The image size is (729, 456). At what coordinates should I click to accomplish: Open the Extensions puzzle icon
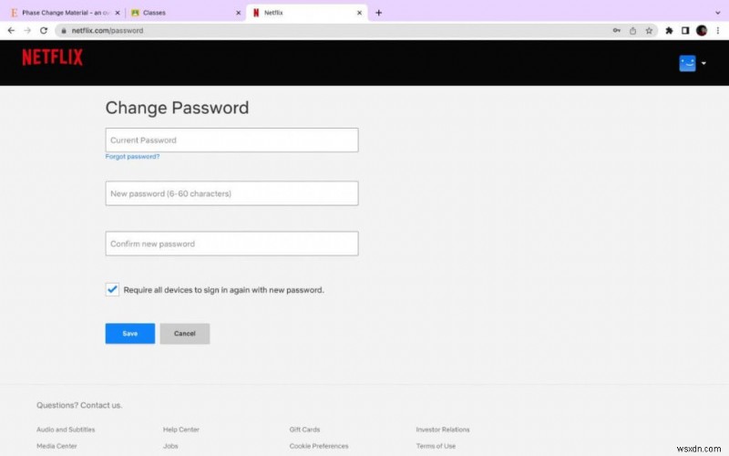(669, 31)
